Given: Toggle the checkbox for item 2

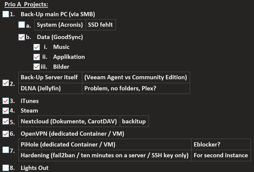Looking at the screenshot, I should click(6, 83).
